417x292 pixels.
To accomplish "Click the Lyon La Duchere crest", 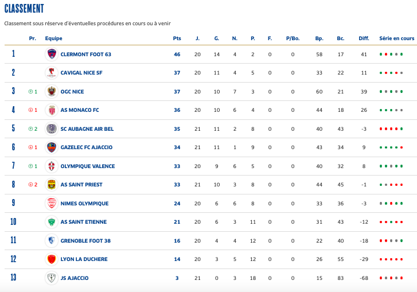I will [x=52, y=259].
